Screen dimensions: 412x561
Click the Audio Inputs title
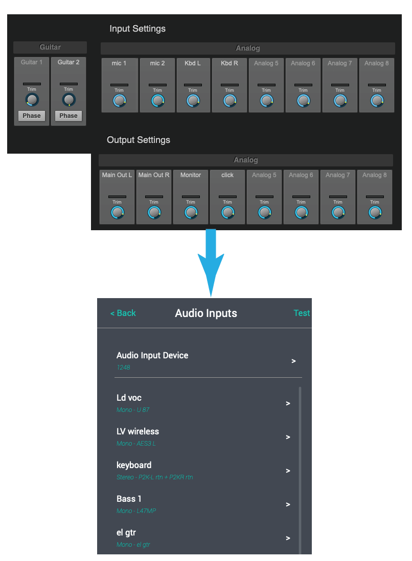(x=206, y=313)
